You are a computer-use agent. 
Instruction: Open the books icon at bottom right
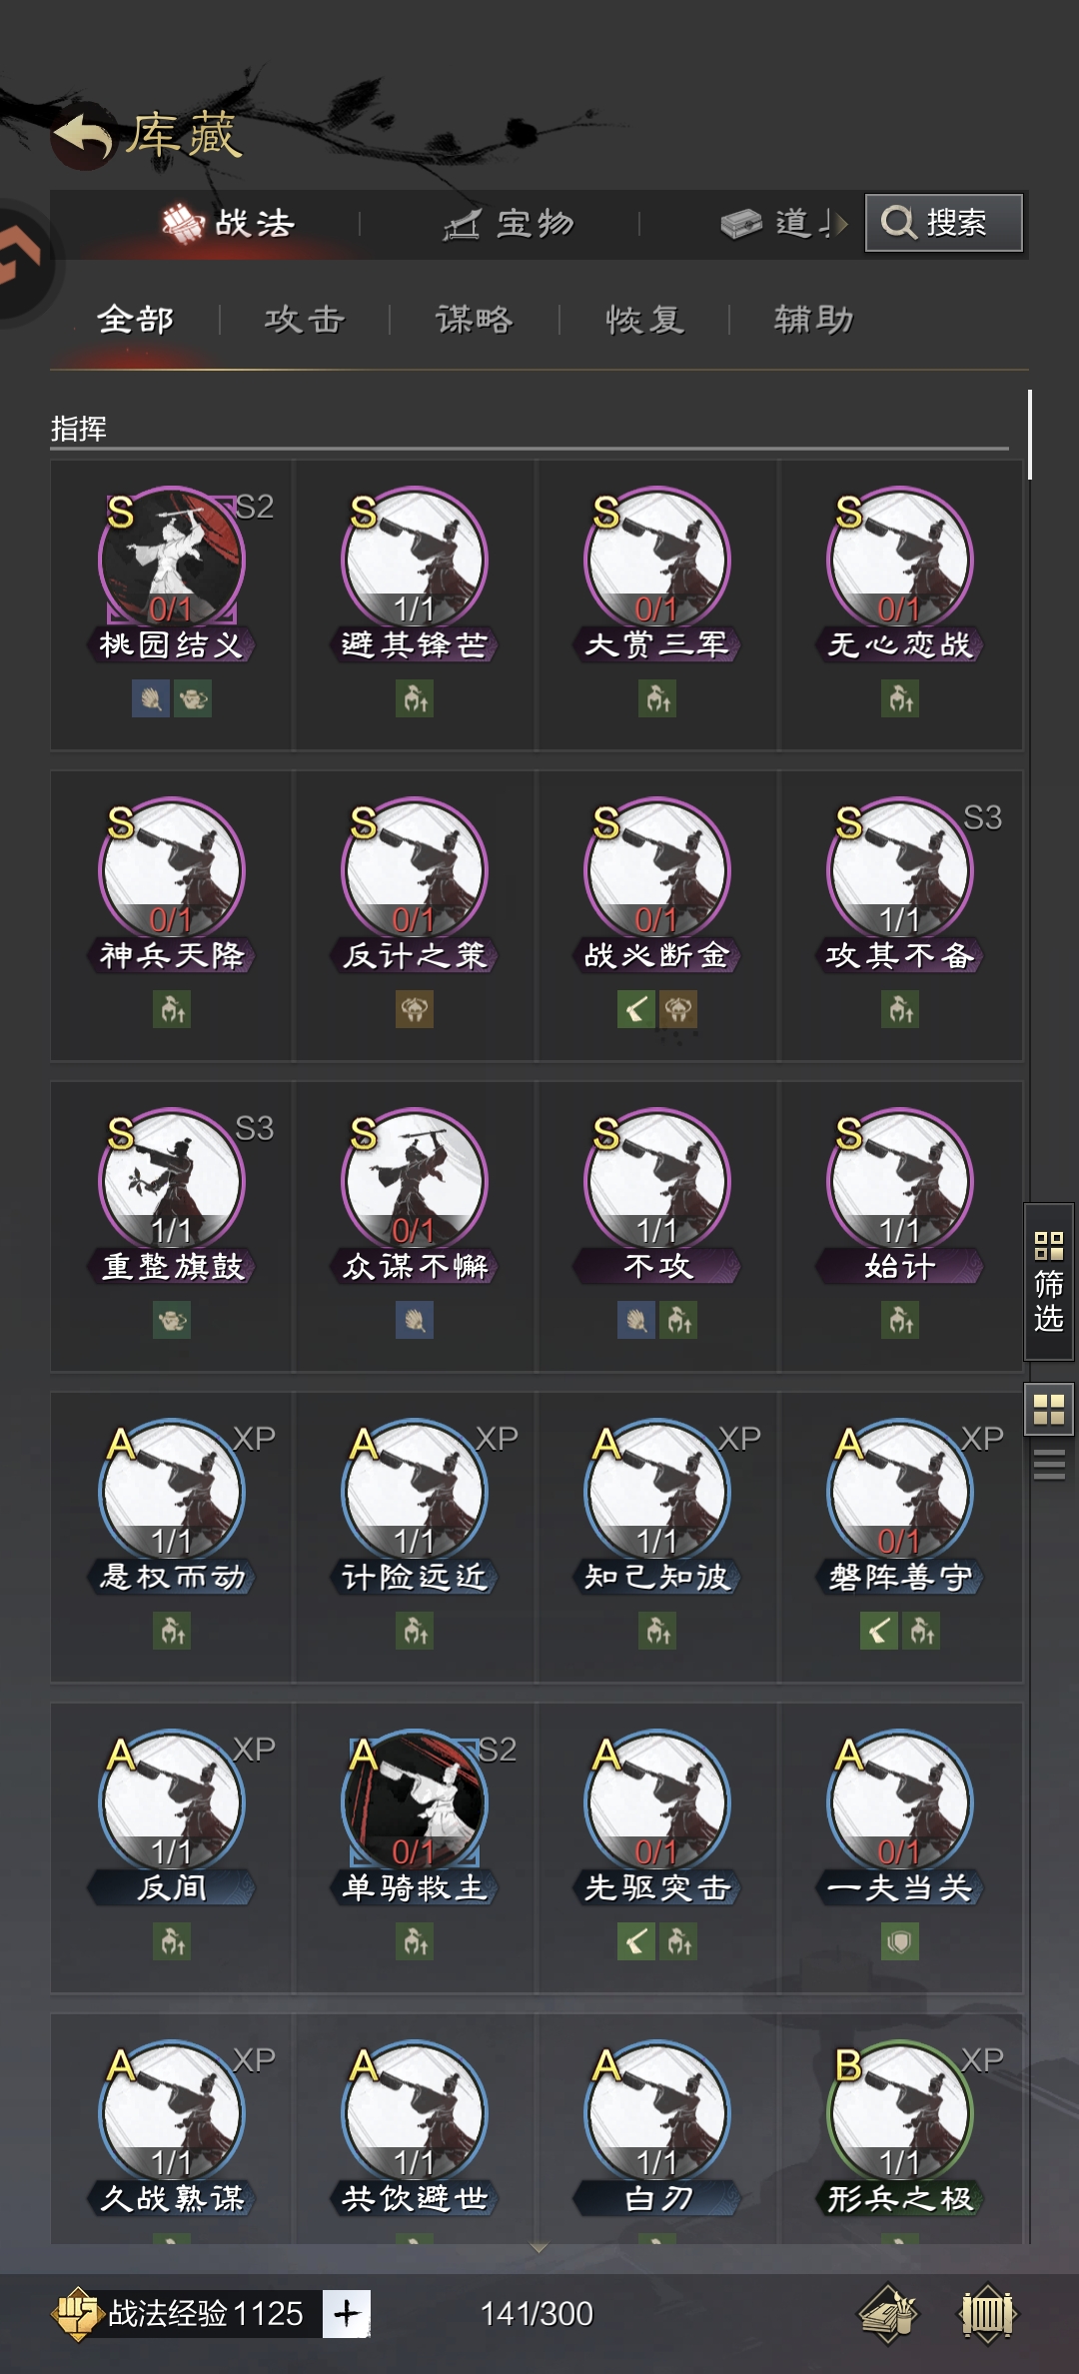pos(888,2314)
